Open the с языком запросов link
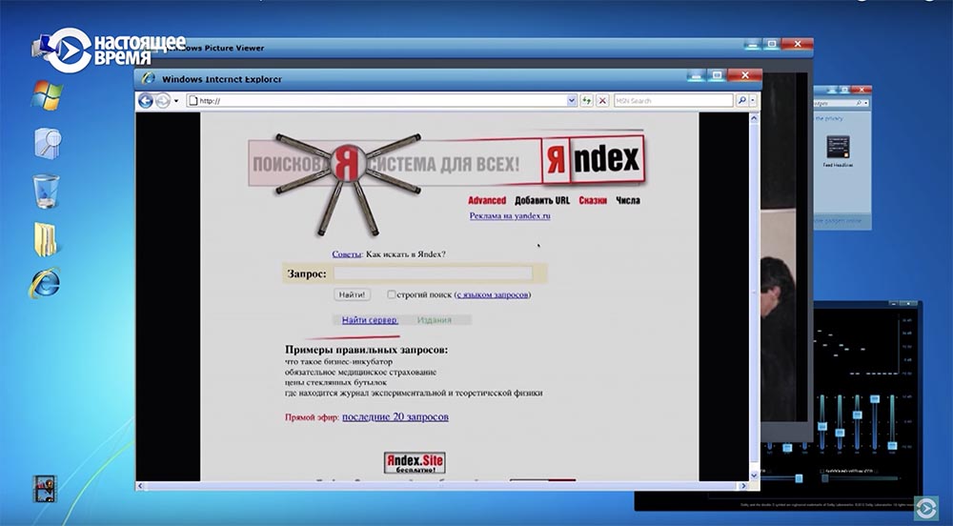The width and height of the screenshot is (953, 526). click(x=493, y=294)
